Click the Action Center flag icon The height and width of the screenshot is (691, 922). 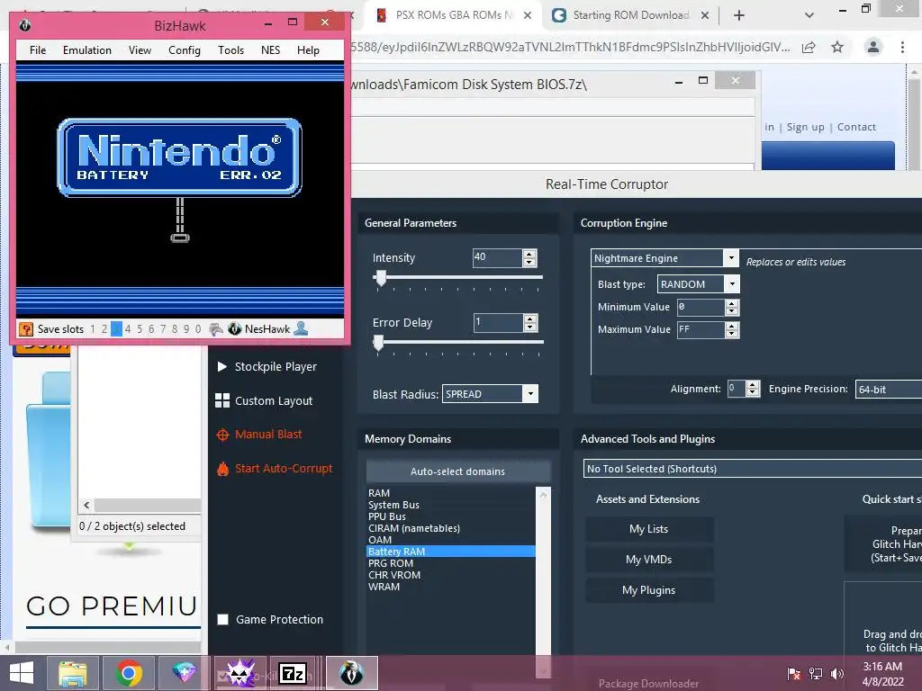click(x=794, y=673)
